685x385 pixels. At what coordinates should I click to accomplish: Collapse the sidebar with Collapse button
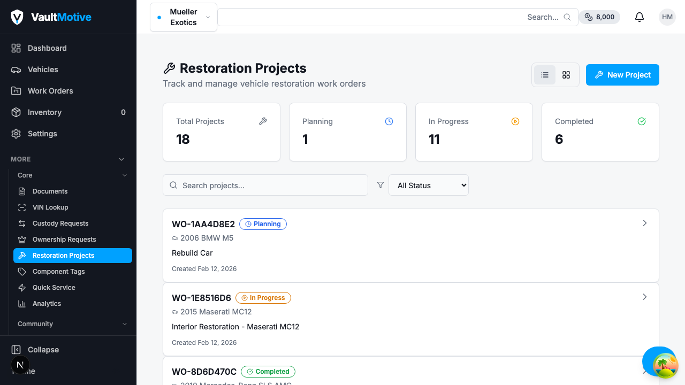click(68, 350)
